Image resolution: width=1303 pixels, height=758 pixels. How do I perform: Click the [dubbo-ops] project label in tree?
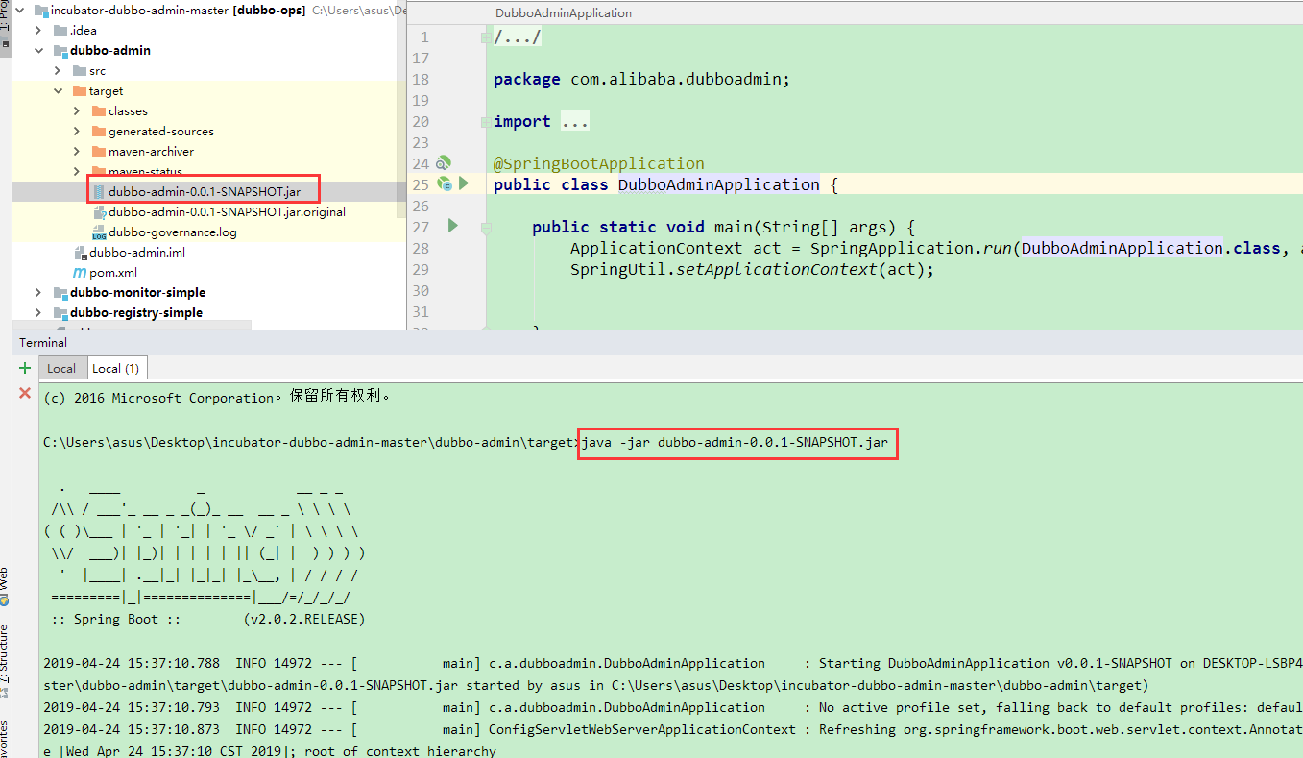pyautogui.click(x=270, y=11)
